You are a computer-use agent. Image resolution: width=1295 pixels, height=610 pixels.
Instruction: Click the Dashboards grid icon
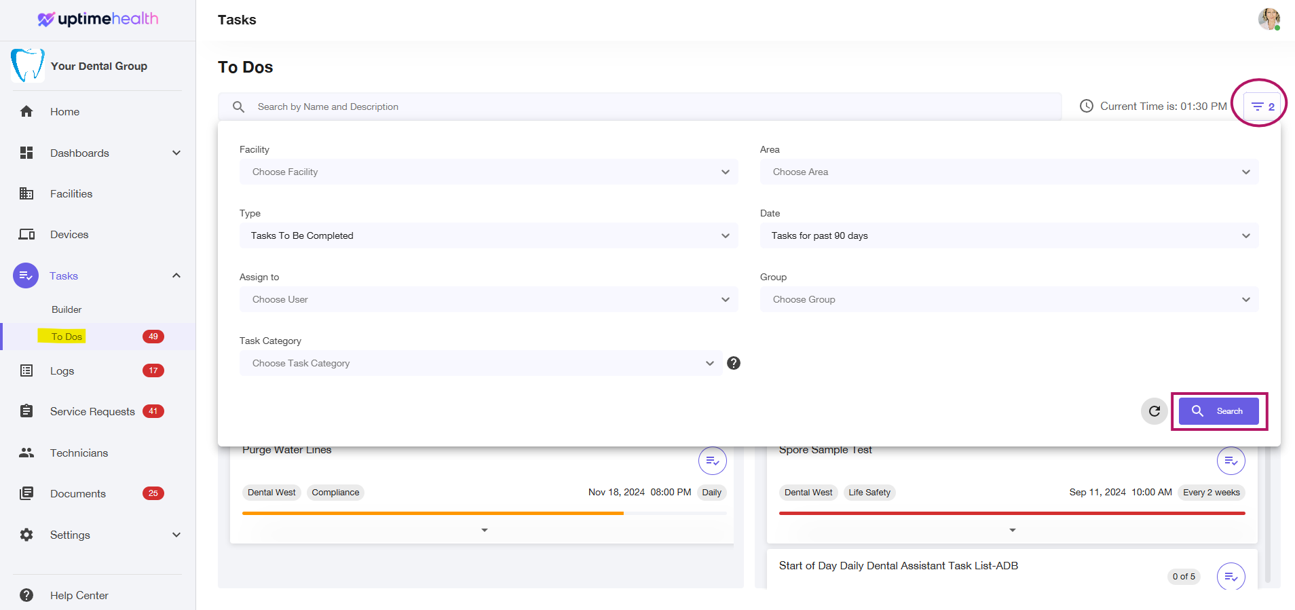[26, 153]
